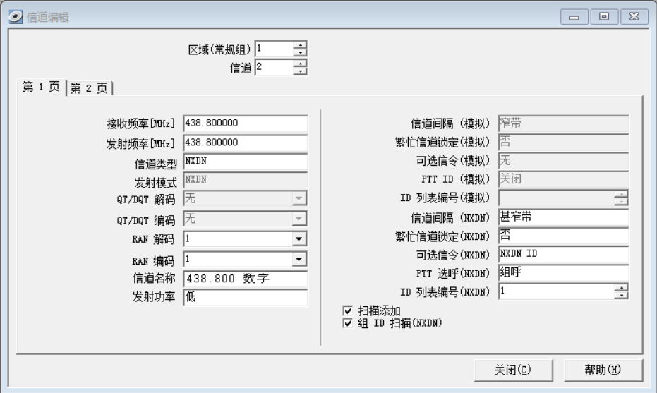The image size is (657, 393).
Task: Click the 发射功率 field showing 低
Action: (245, 298)
